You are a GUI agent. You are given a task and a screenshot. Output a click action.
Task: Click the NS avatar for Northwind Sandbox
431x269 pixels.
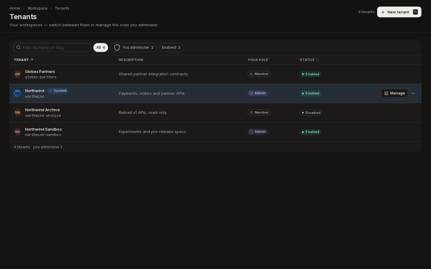tap(18, 132)
